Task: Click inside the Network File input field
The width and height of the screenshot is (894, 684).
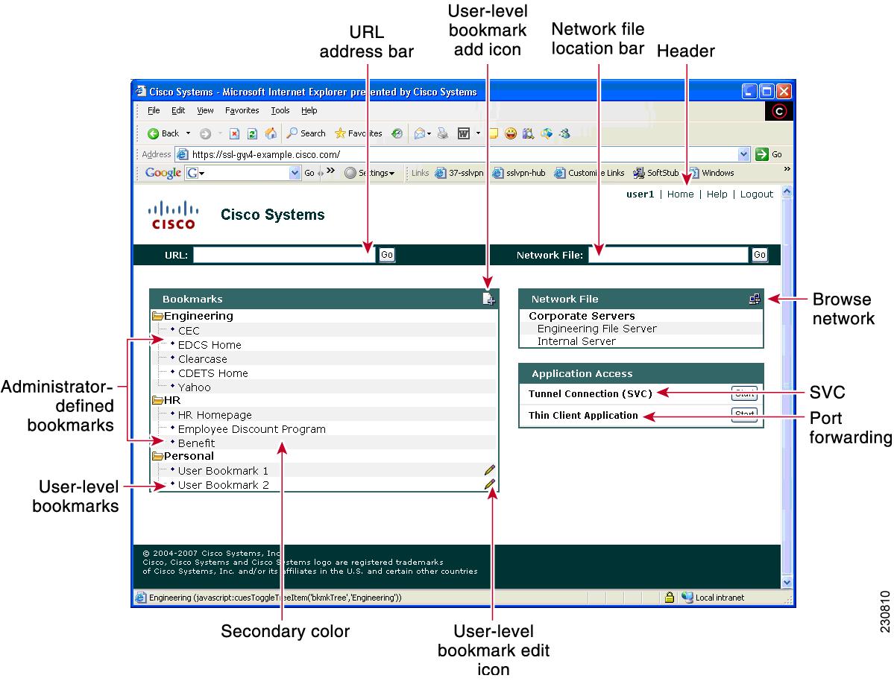Action: pos(667,255)
